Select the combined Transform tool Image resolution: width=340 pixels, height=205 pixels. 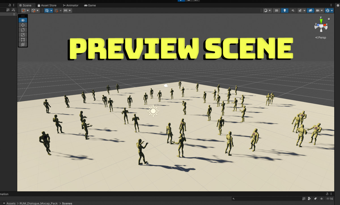pos(23,44)
